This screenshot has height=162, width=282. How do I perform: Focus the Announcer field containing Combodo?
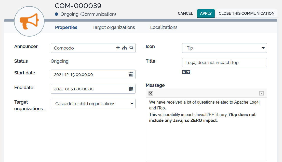(x=82, y=48)
